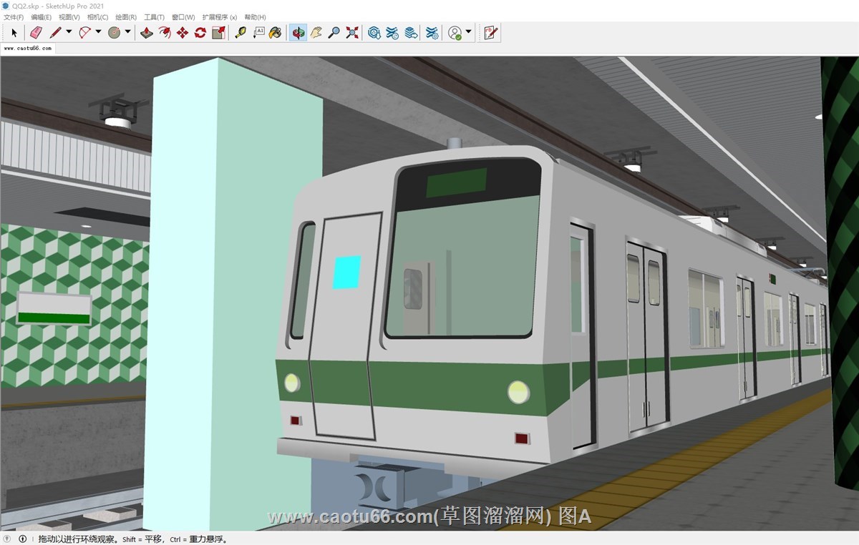
Task: Select the Paint Bucket tool
Action: tap(275, 32)
